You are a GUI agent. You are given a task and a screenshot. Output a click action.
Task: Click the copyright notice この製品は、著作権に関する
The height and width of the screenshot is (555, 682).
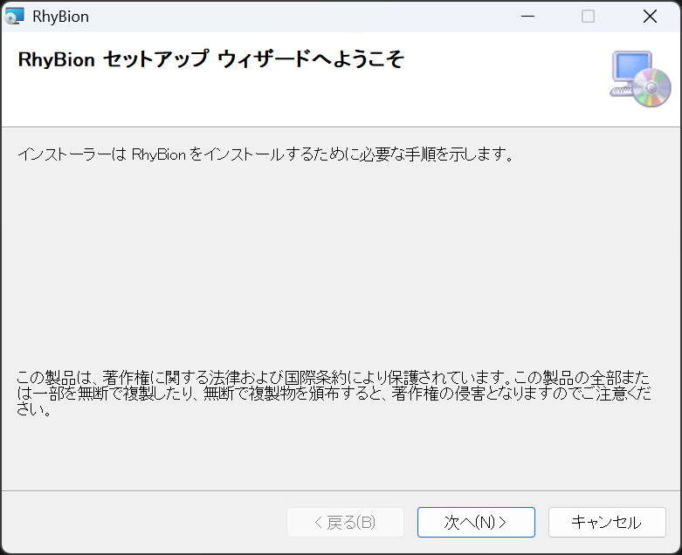click(x=334, y=394)
